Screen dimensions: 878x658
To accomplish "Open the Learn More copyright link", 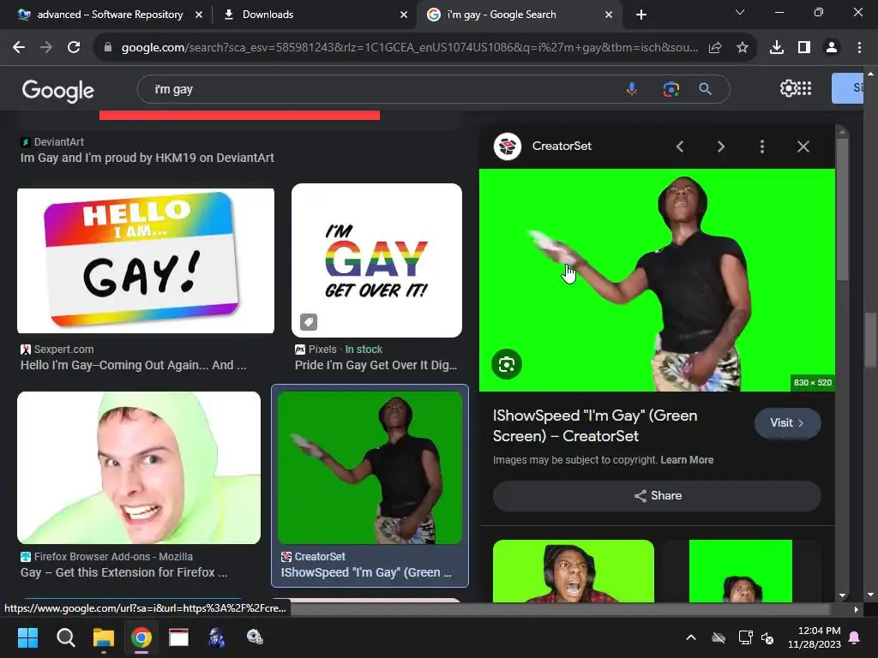I will 687,460.
